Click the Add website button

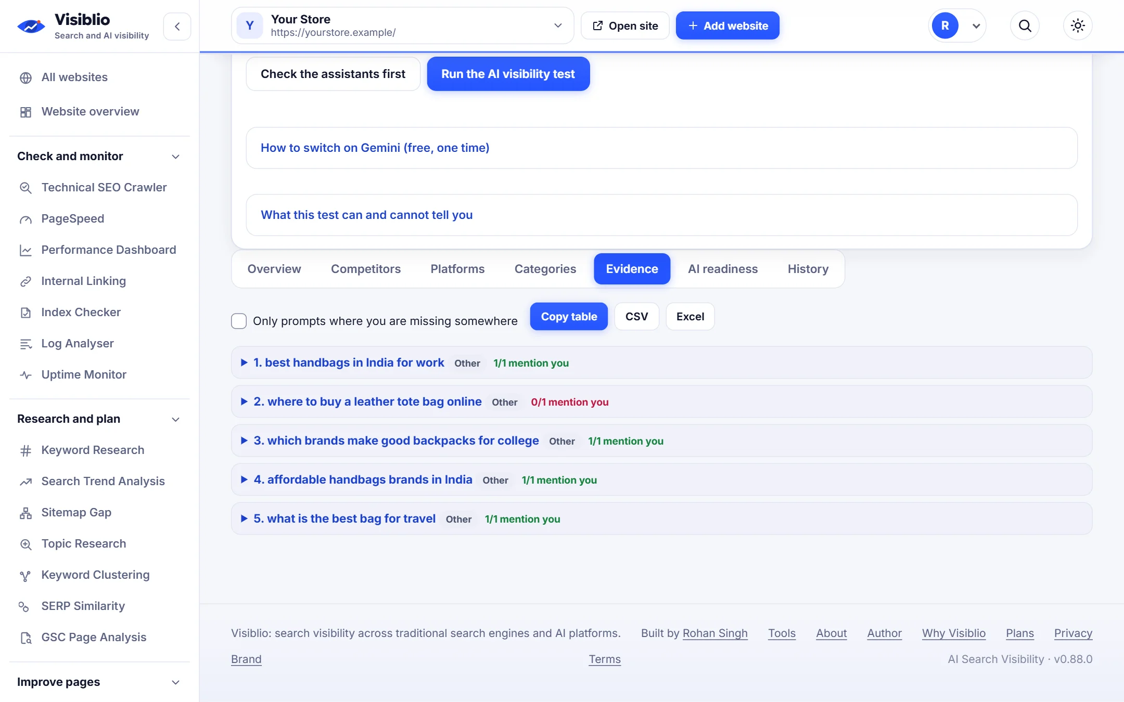pos(727,25)
